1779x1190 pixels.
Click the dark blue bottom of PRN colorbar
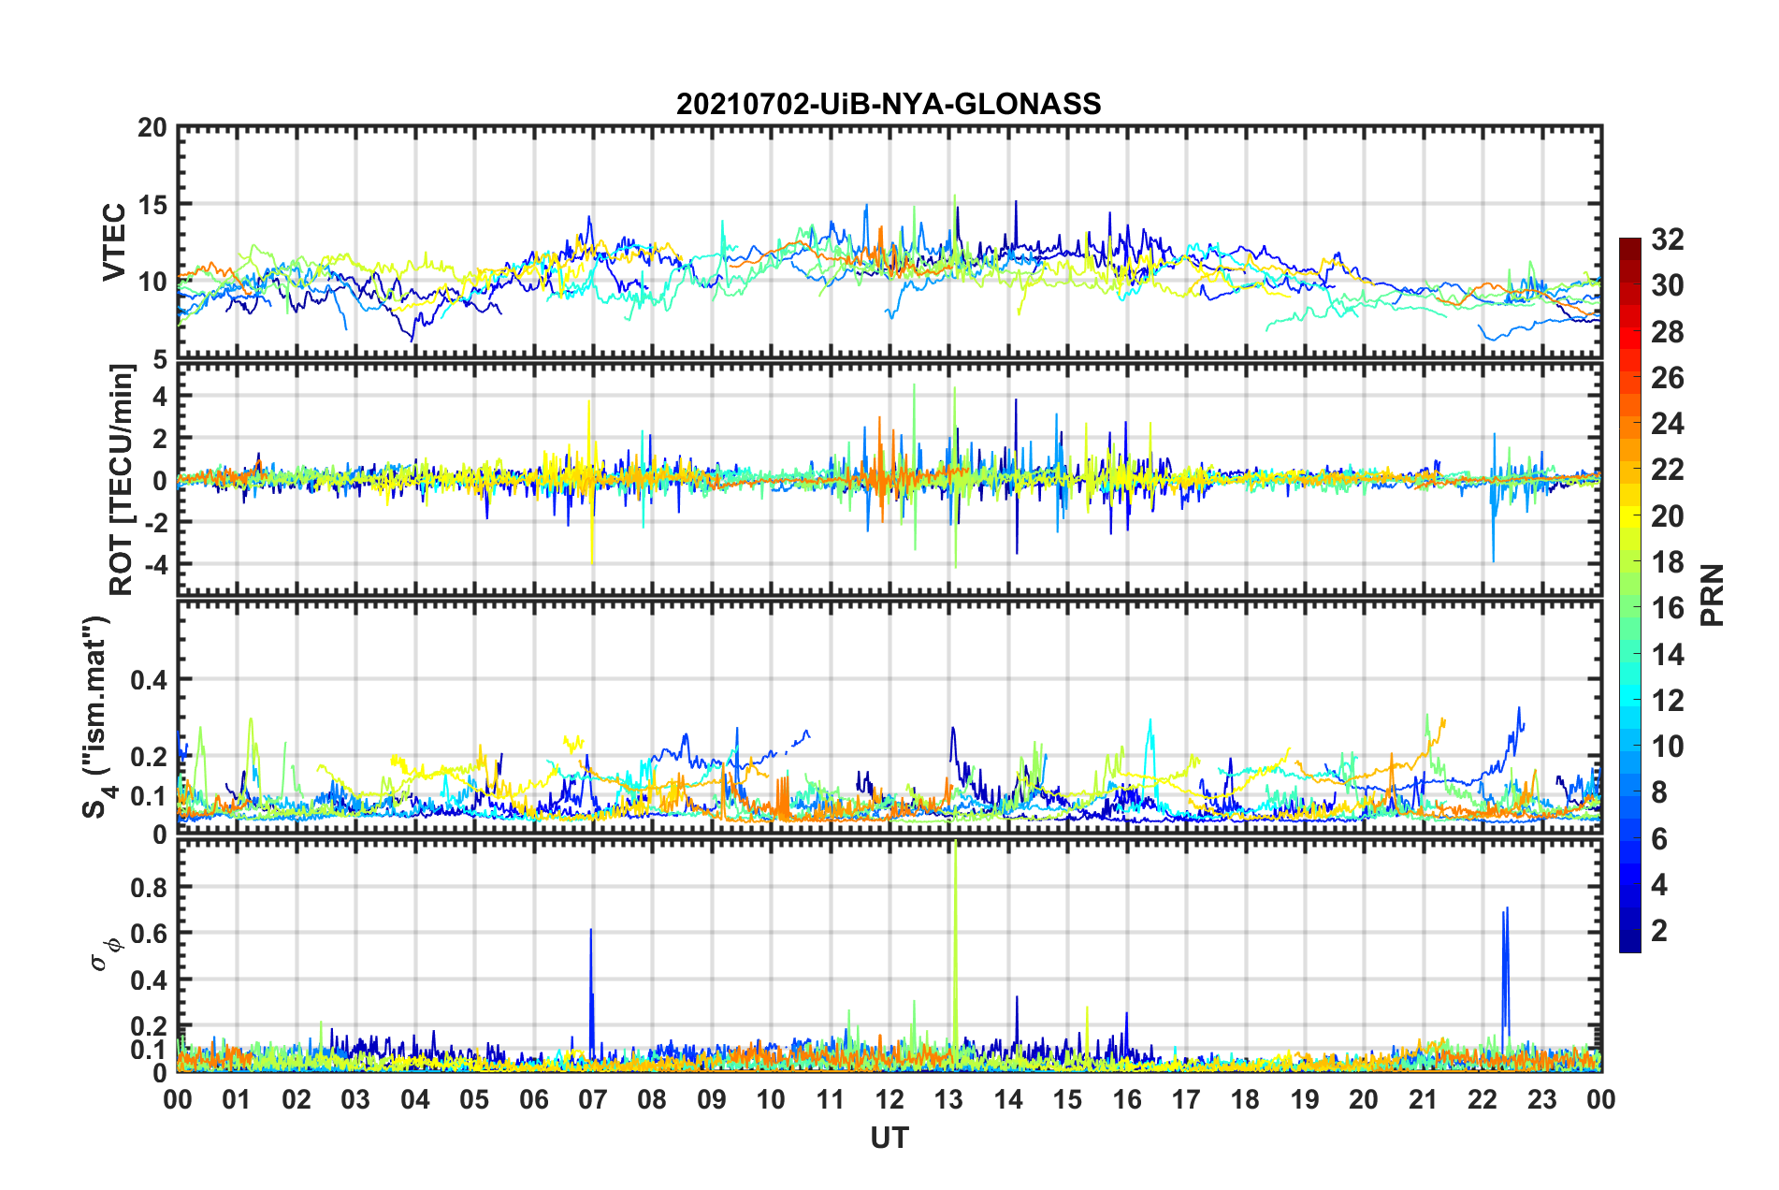coord(1629,942)
